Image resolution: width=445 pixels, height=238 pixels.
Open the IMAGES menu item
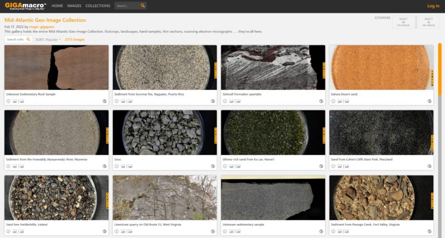click(x=74, y=6)
